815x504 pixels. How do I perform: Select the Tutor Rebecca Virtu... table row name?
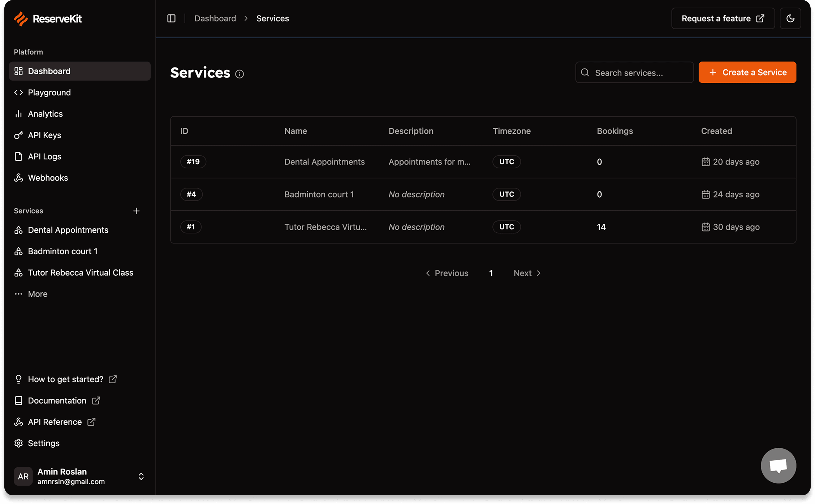325,227
